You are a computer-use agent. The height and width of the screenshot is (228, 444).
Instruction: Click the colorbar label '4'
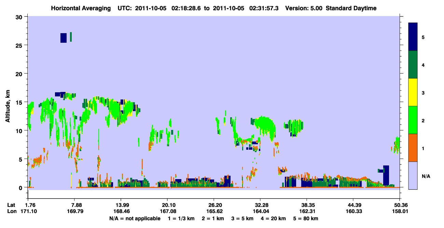pos(423,65)
